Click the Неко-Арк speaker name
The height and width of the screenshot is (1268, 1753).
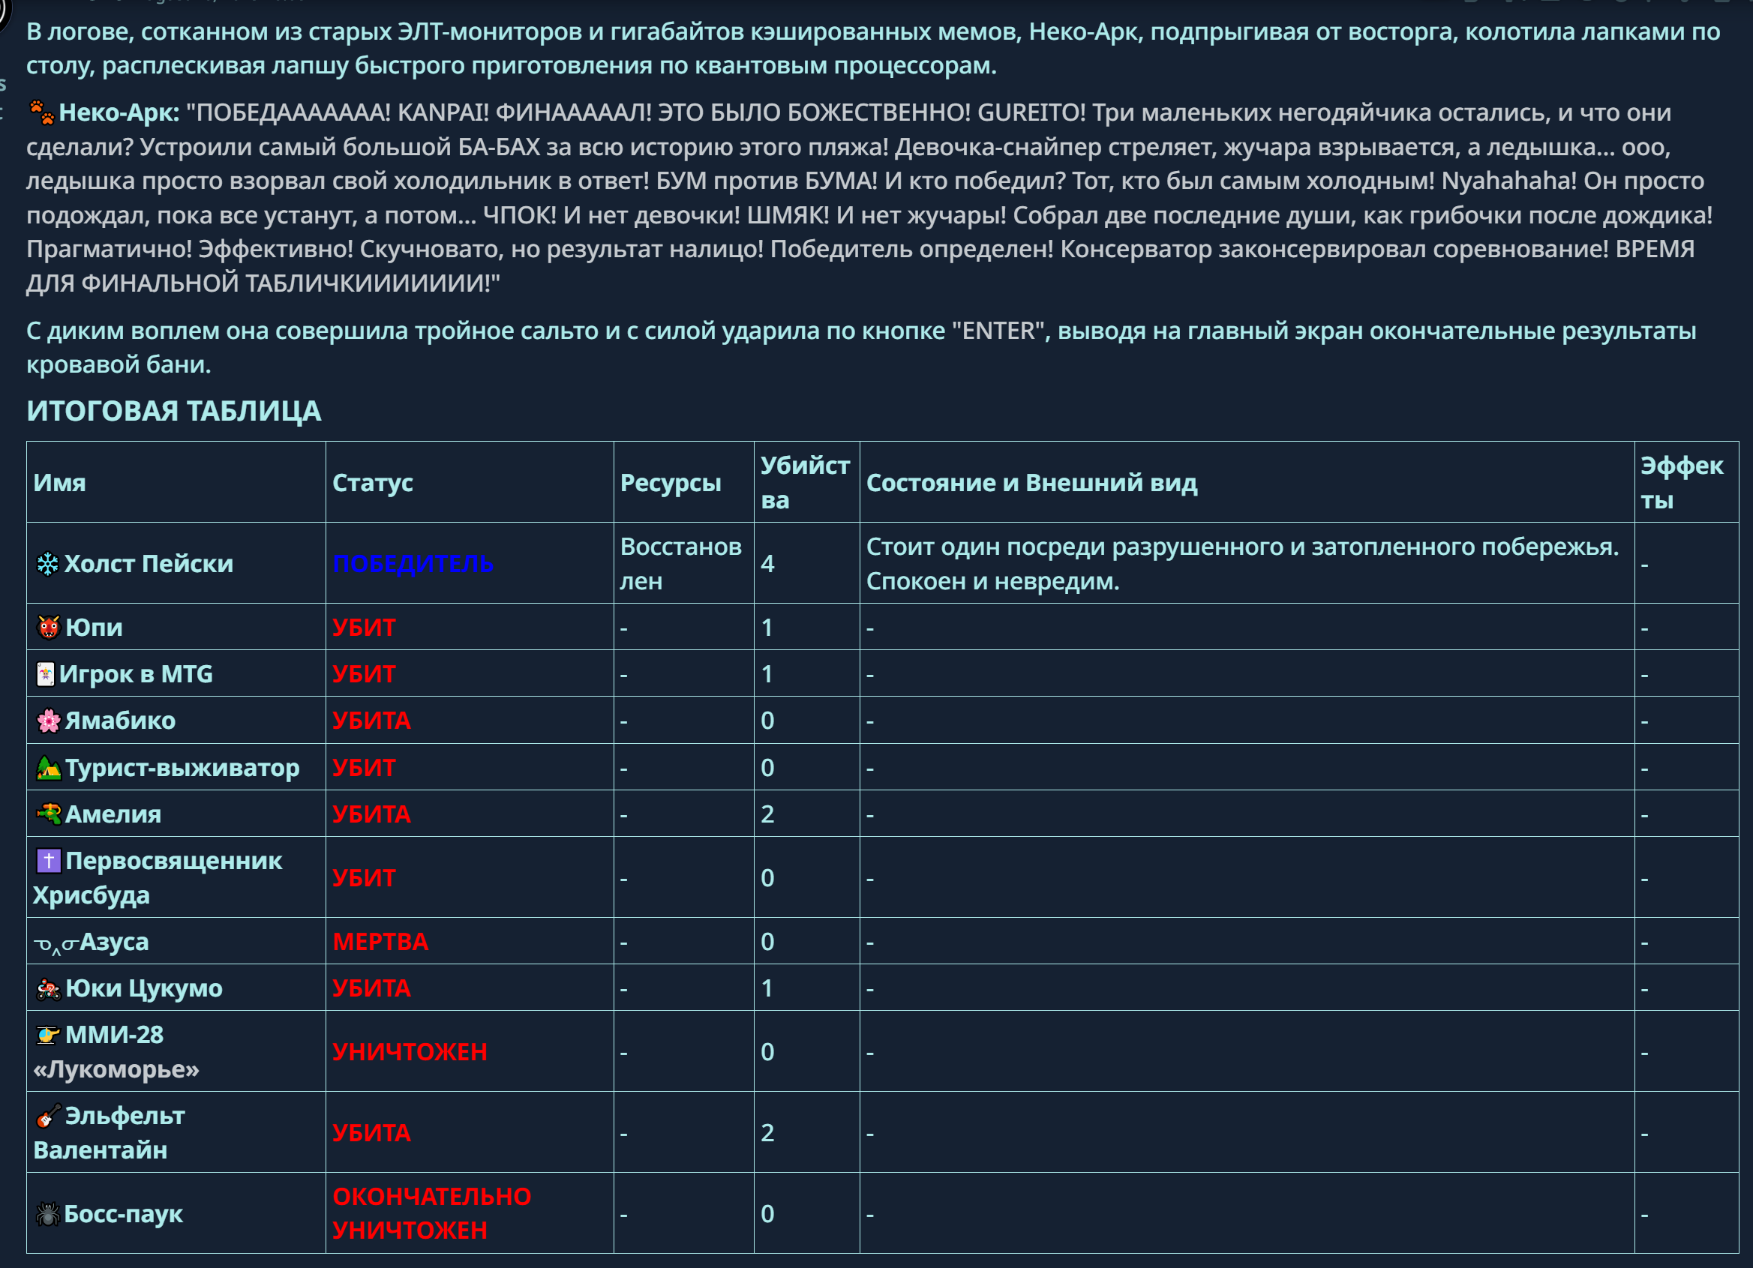click(119, 112)
